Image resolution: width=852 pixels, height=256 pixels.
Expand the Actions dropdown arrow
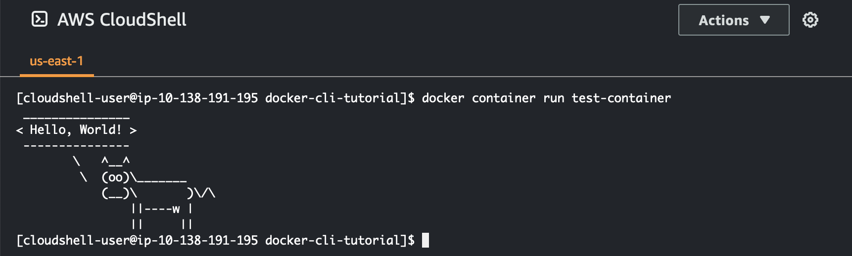click(765, 20)
